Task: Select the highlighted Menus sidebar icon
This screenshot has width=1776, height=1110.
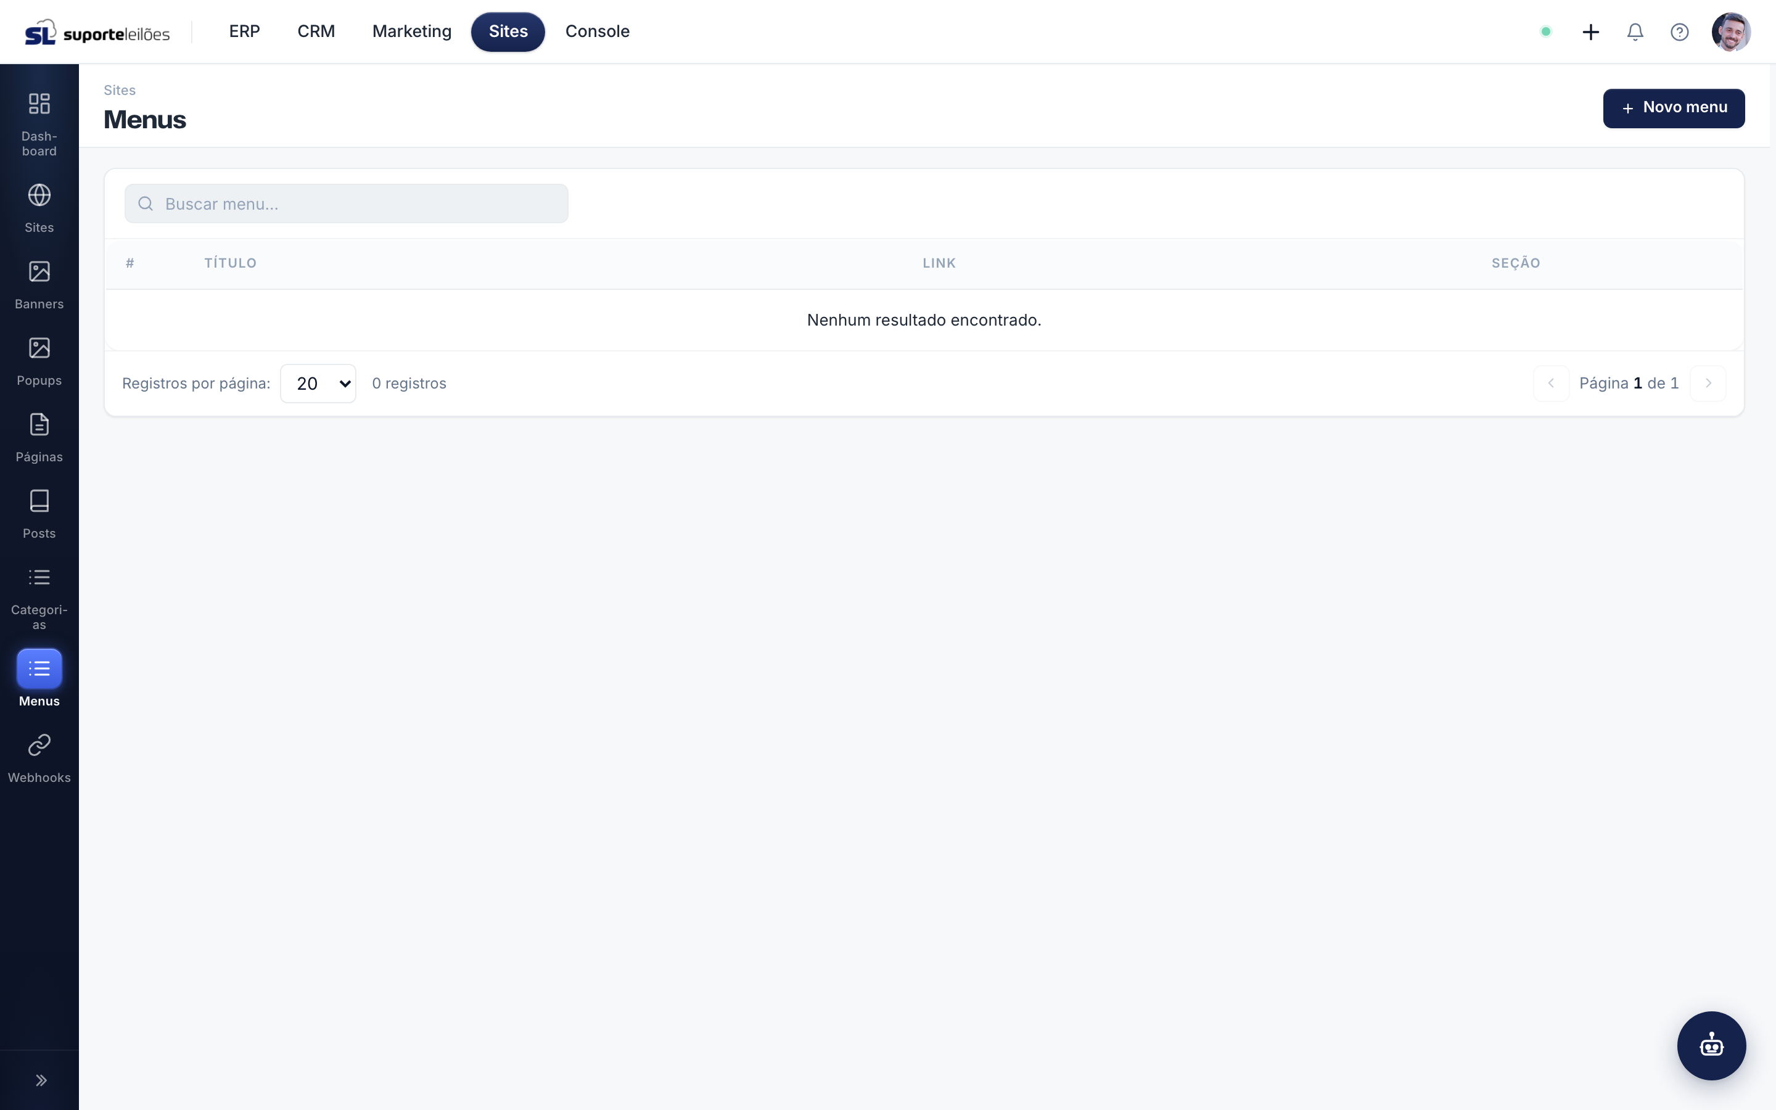Action: pyautogui.click(x=39, y=669)
